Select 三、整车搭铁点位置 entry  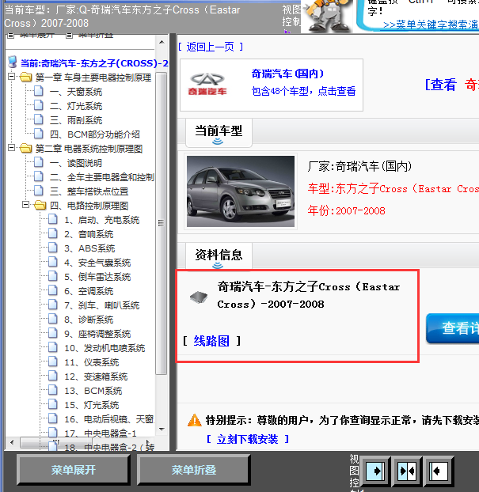point(89,191)
